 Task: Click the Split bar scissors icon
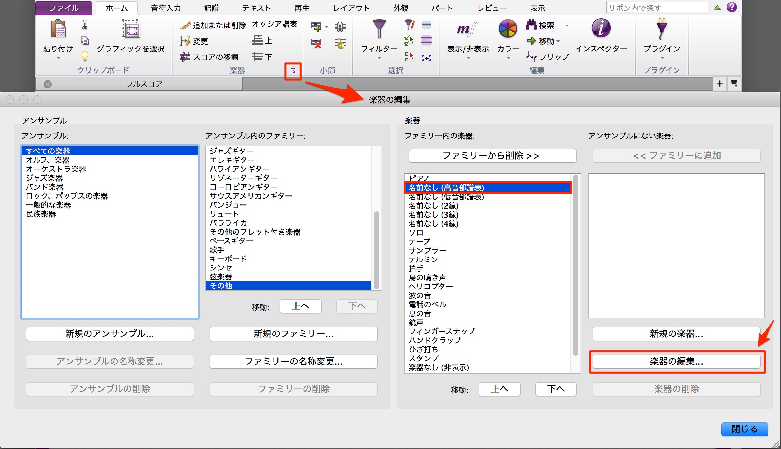tap(340, 27)
